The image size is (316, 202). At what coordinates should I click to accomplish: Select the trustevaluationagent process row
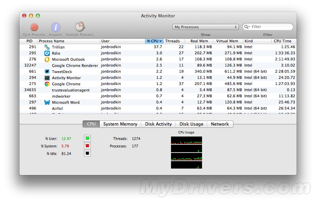point(158,90)
